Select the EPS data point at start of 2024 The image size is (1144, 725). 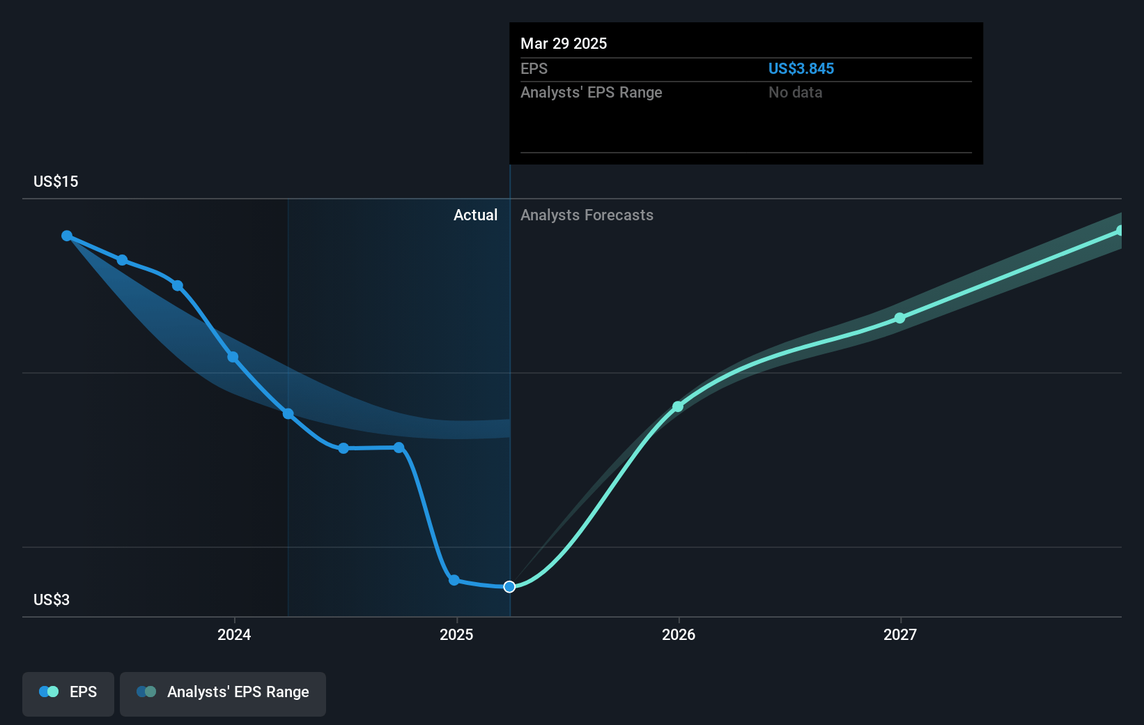click(233, 357)
